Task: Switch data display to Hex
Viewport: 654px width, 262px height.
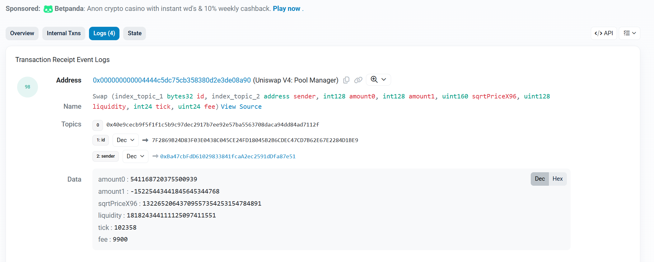Action: click(x=557, y=179)
